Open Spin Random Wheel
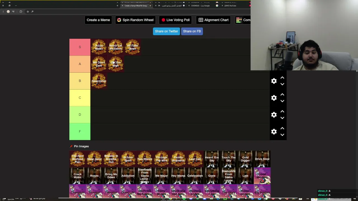 [x=135, y=20]
